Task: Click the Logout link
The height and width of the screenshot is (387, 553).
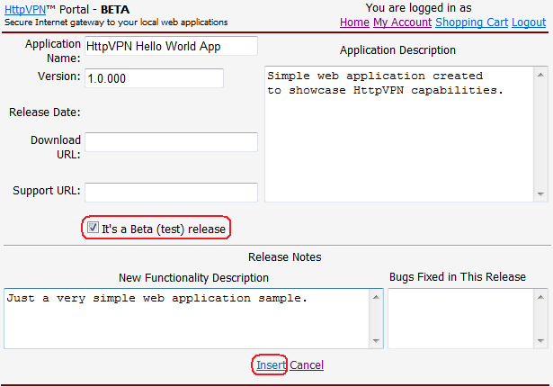Action: [x=529, y=22]
